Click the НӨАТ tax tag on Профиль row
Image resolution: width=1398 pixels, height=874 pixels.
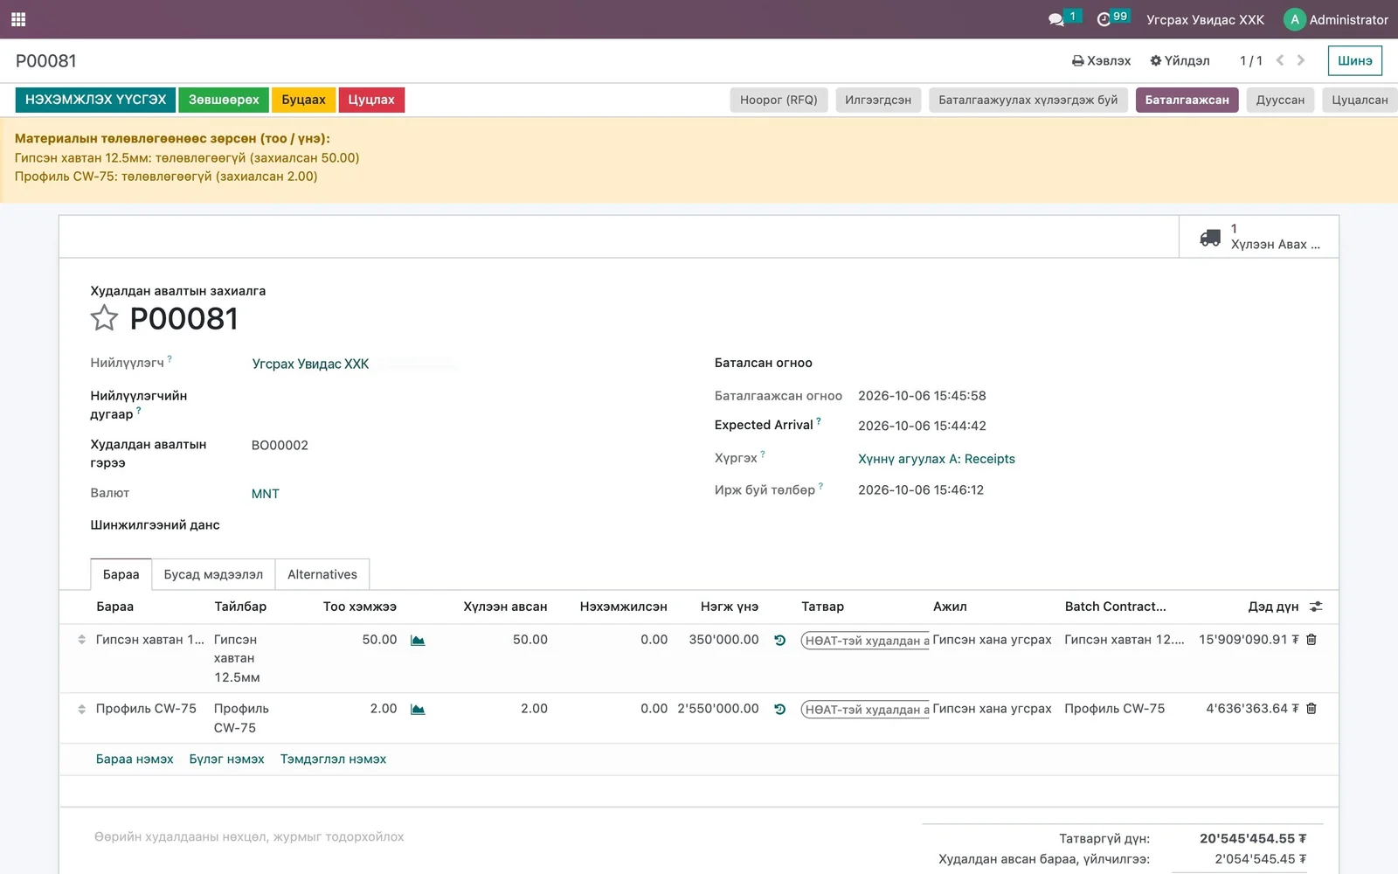(865, 710)
